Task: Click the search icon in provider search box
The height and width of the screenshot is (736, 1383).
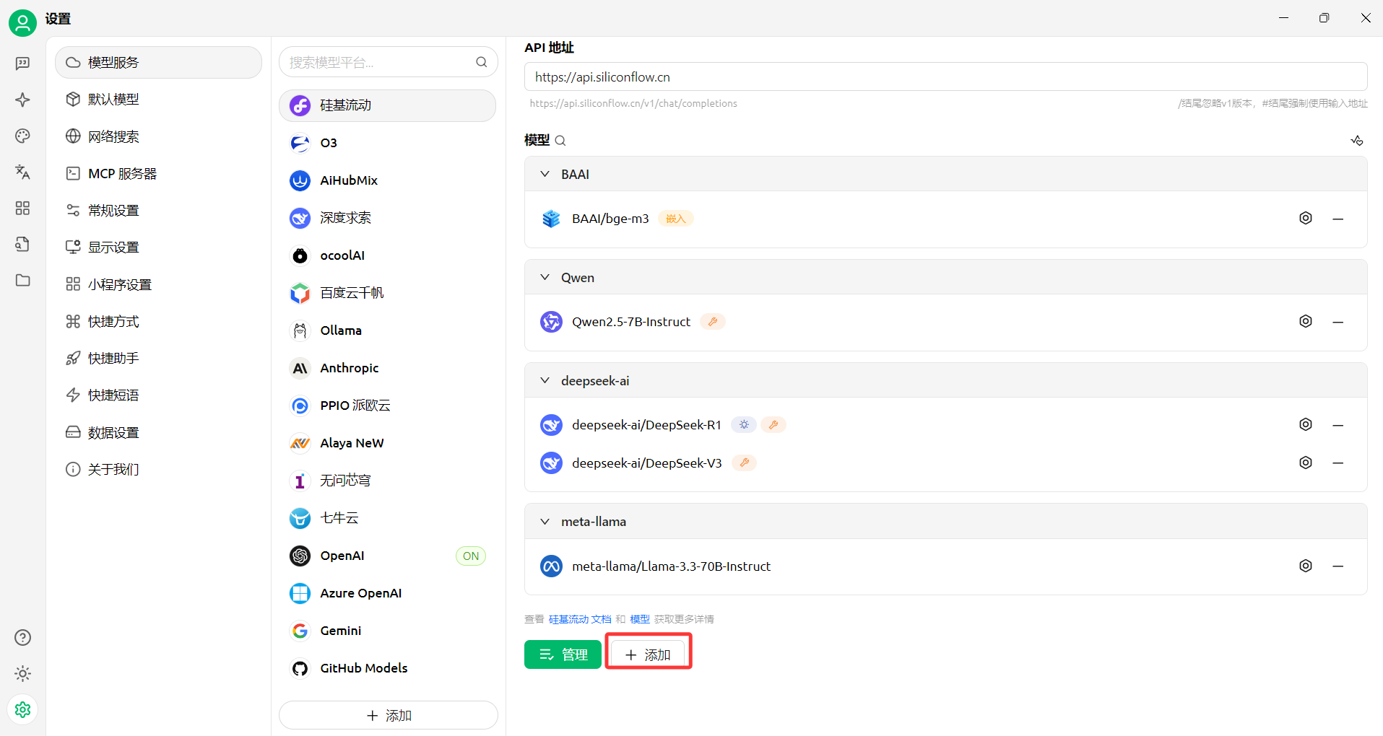Action: coord(482,62)
